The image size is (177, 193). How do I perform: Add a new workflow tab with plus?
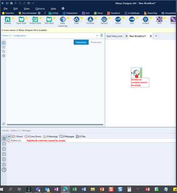(x=156, y=36)
